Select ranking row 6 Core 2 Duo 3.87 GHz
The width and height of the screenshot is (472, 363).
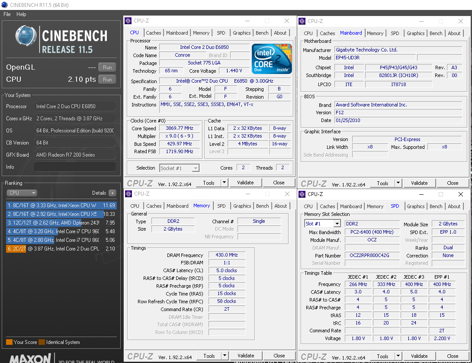61,249
